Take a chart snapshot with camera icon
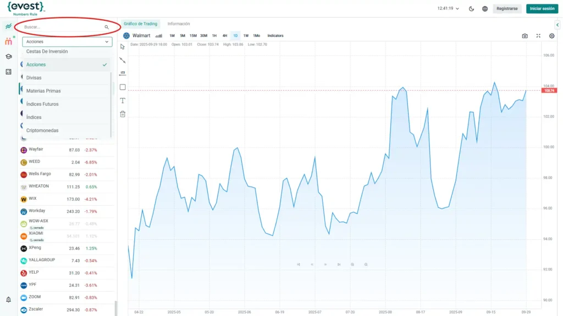 [525, 36]
